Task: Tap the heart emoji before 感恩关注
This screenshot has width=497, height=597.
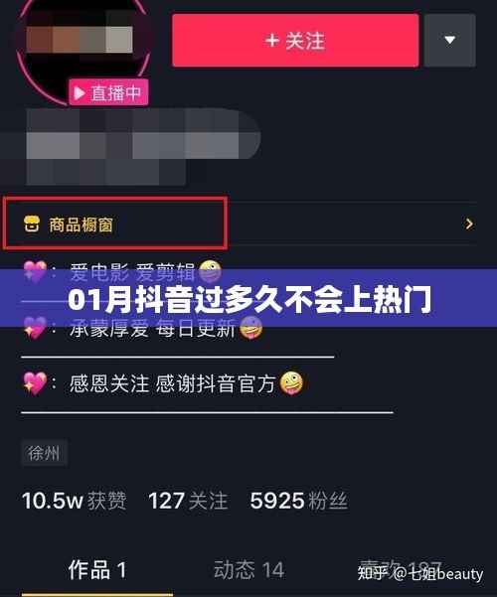Action: click(35, 383)
